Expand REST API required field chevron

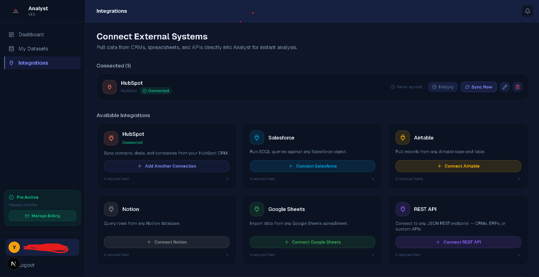tap(519, 255)
